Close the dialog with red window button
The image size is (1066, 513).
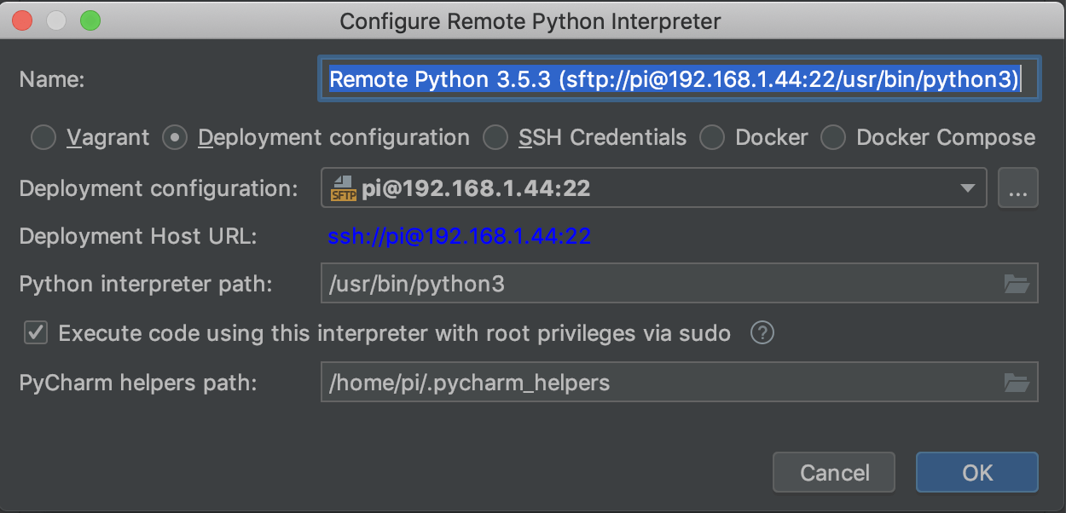pos(23,20)
